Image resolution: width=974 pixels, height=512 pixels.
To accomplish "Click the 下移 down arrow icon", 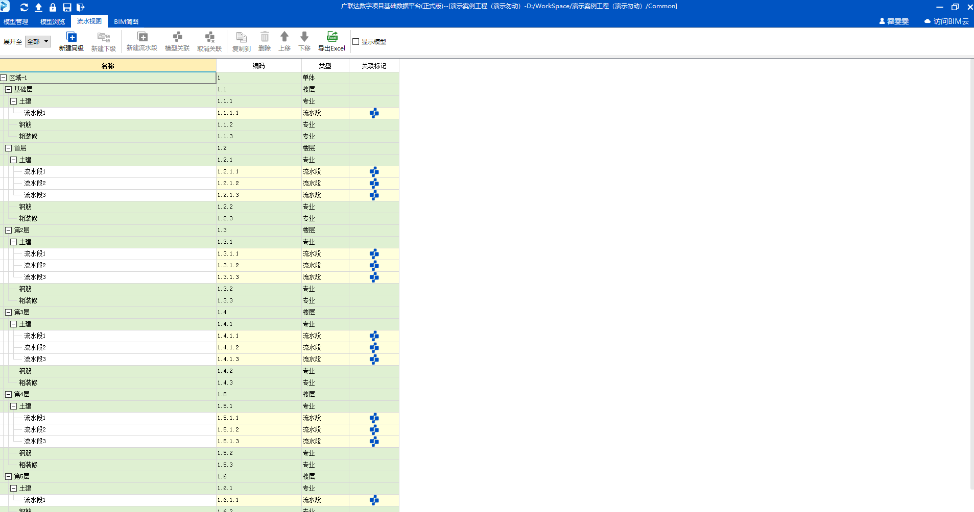I will 304,37.
